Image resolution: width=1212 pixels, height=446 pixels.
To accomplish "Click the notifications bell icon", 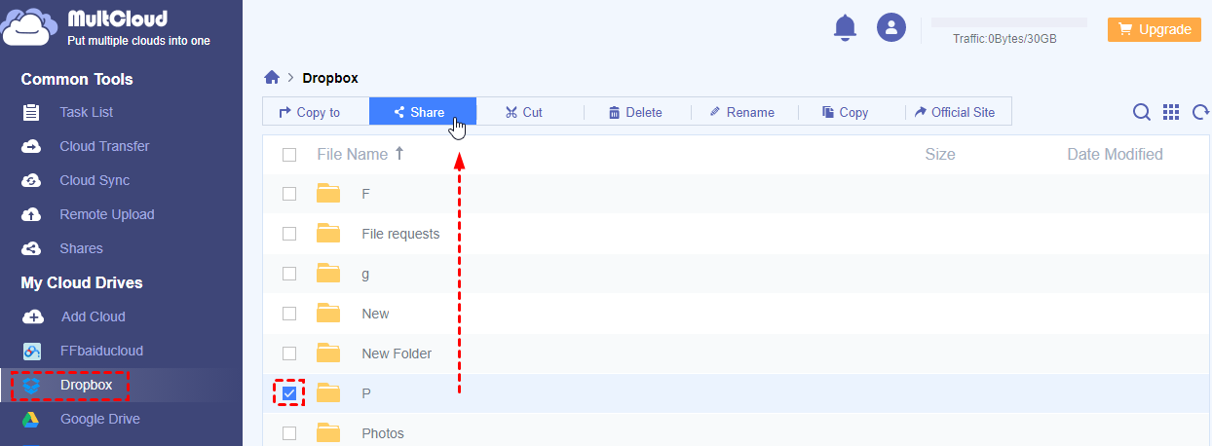I will tap(845, 27).
